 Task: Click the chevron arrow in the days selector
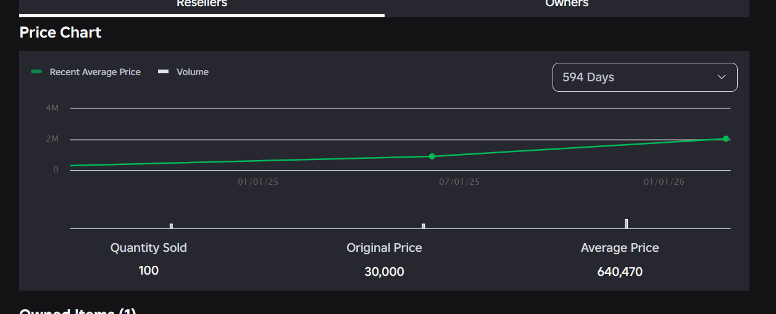(722, 77)
